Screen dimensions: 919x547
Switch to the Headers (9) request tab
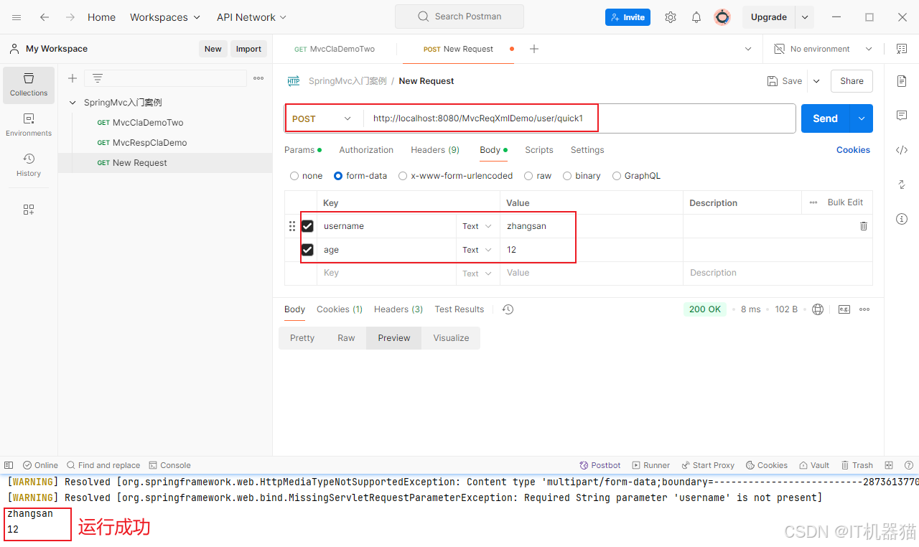point(435,150)
